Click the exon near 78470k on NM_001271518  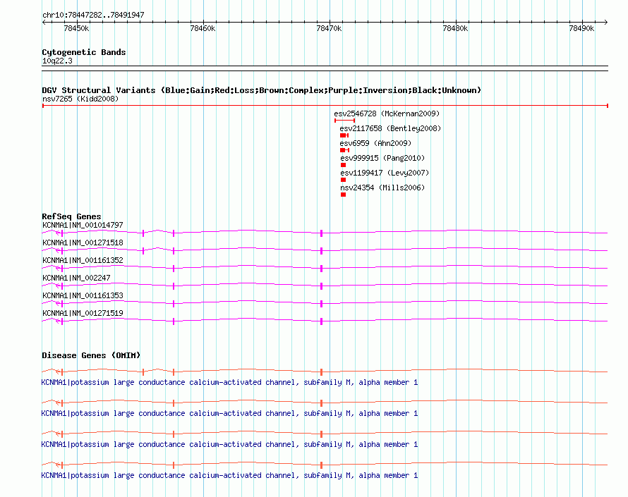pos(321,250)
